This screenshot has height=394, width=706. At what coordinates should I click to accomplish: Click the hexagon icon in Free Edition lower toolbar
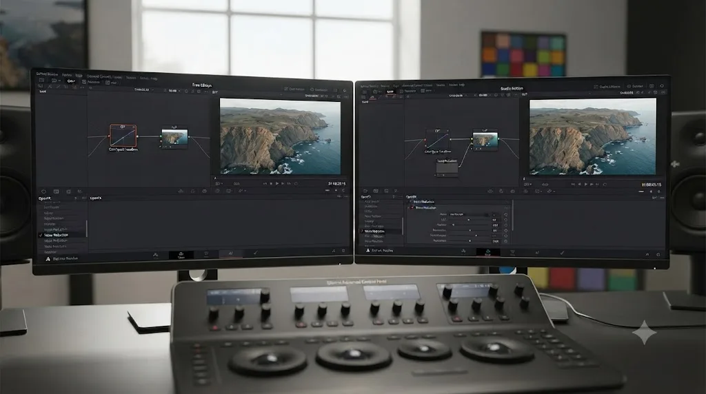pos(43,191)
